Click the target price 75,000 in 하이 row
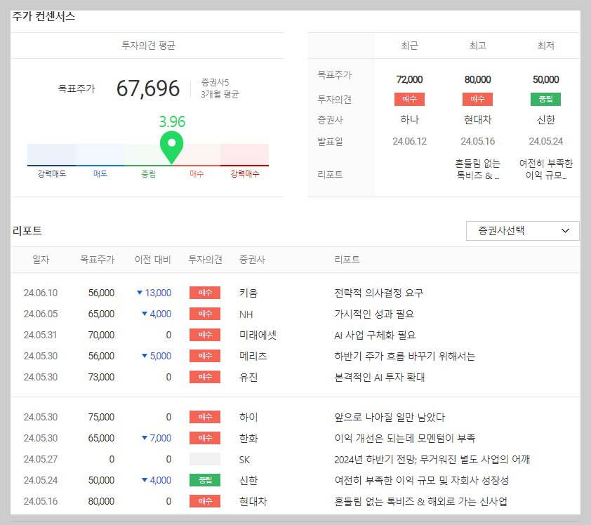The height and width of the screenshot is (525, 591). [101, 417]
